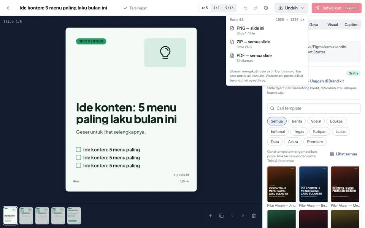365x228 pixels.
Task: Click the project title in header
Action: click(x=63, y=8)
